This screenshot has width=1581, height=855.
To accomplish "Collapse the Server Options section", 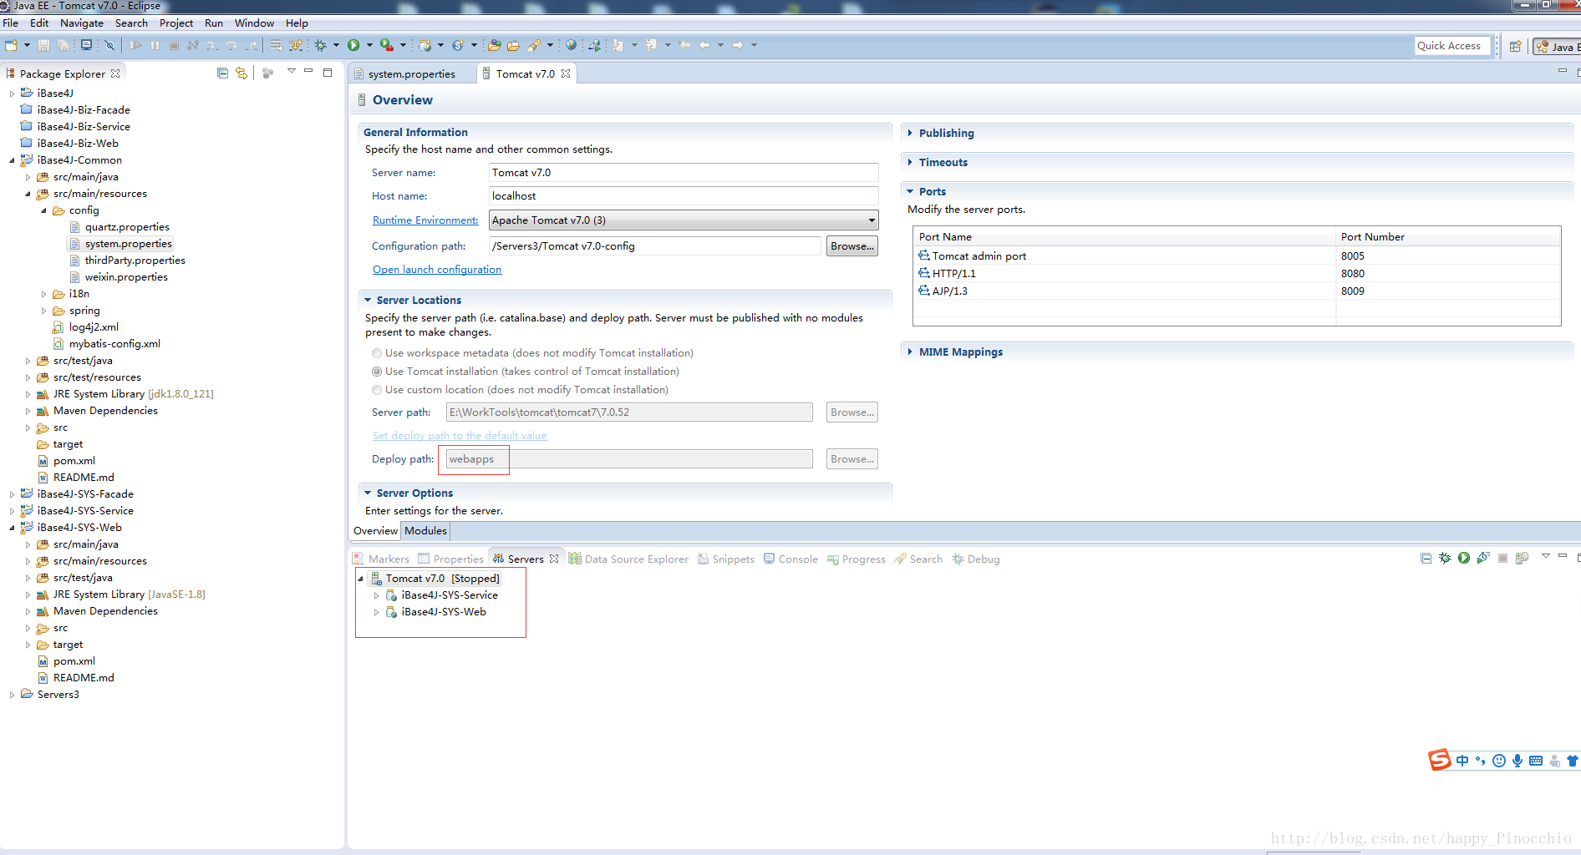I will 368,493.
